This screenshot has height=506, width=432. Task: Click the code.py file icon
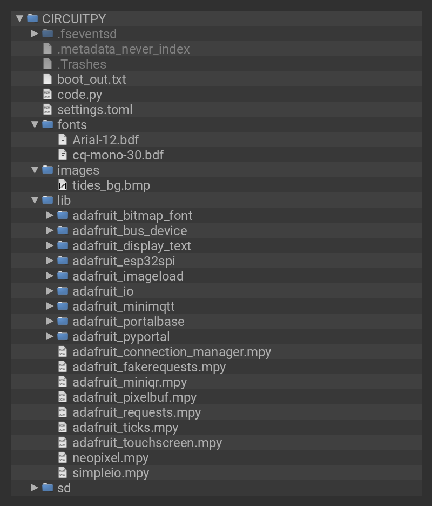(48, 95)
